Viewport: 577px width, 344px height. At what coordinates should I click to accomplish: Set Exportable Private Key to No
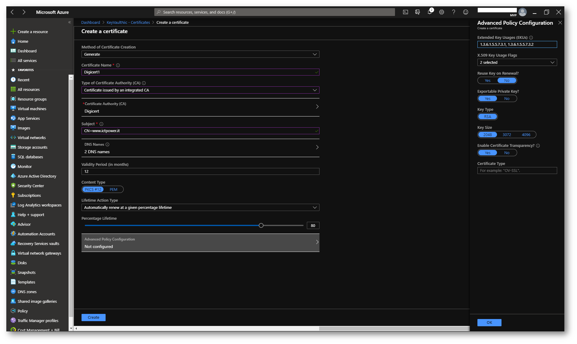[x=507, y=99]
